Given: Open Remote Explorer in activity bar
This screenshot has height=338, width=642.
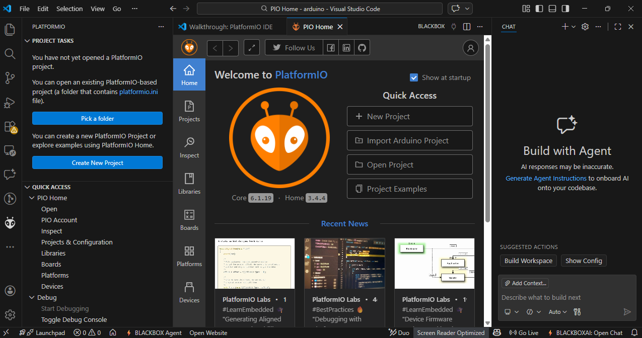Looking at the screenshot, I should (x=10, y=150).
